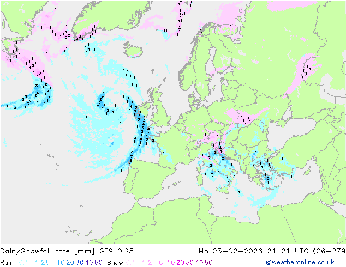Click the 'GFS 0.25' model label
Image resolution: width=346 pixels, height=267 pixels.
(x=116, y=251)
